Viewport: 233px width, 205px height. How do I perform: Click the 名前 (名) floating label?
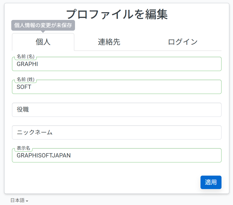[x=25, y=56]
